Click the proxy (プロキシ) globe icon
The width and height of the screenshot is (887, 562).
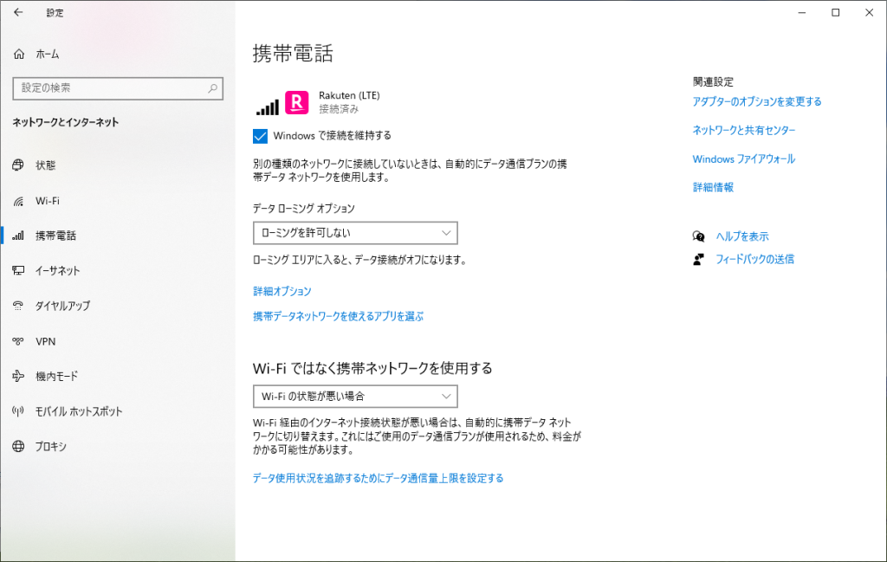click(x=18, y=447)
